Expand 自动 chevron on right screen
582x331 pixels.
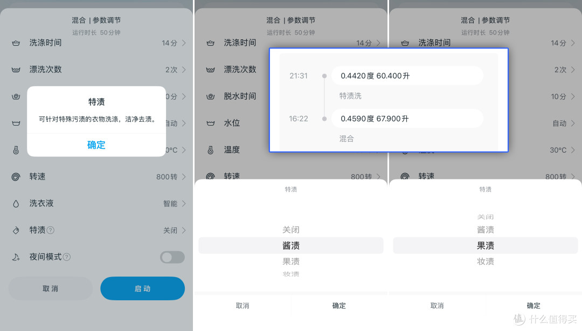pyautogui.click(x=573, y=123)
